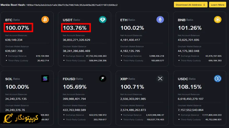This screenshot has width=229, height=128.
Task: Select ETH net account balance 4,181,400.417
Action: coord(130,40)
